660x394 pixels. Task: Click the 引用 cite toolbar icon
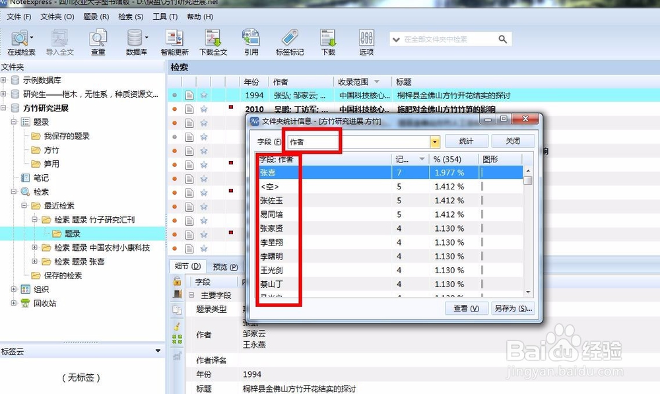tap(251, 42)
